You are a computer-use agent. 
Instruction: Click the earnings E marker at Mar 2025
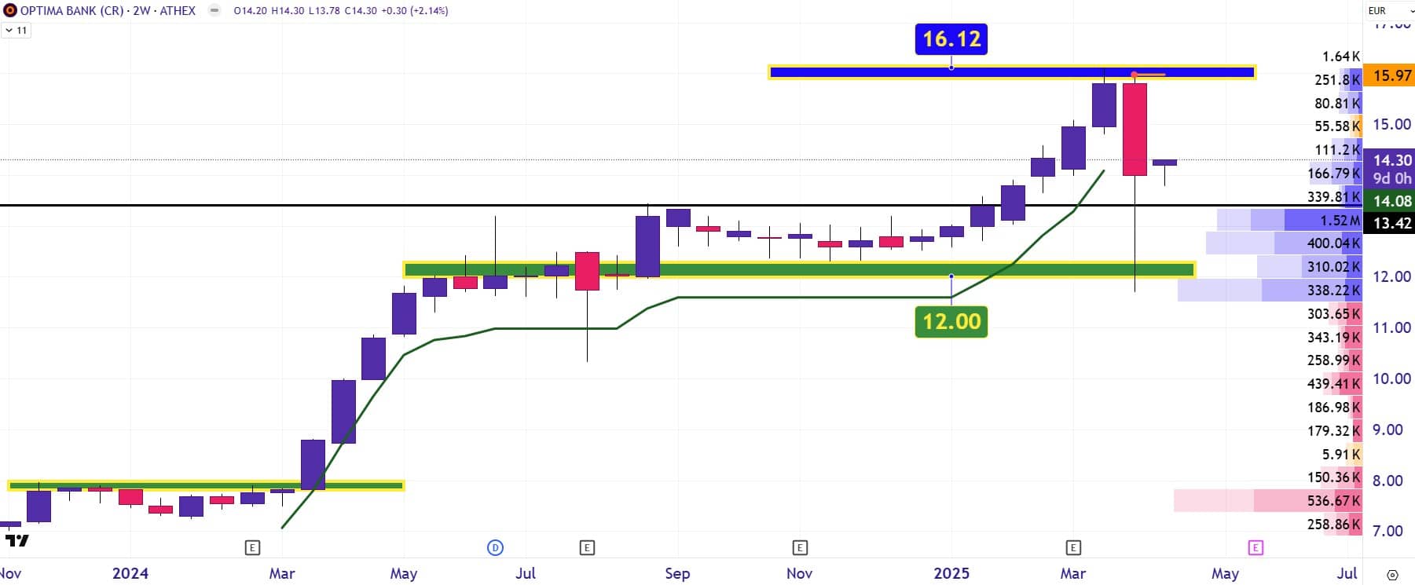(1073, 547)
